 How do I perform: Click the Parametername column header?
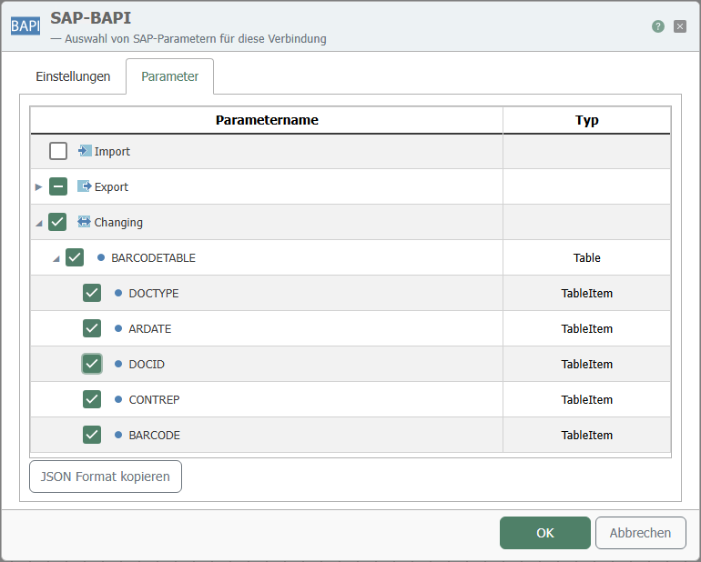click(267, 120)
